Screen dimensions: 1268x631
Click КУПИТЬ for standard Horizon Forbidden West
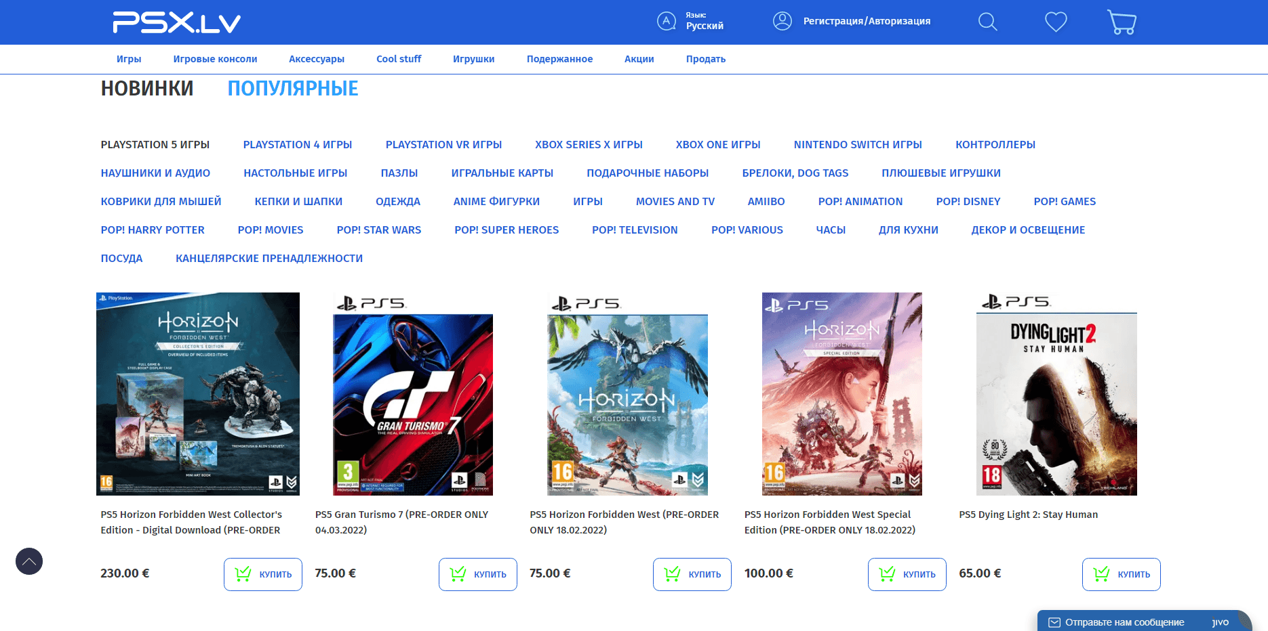point(692,574)
